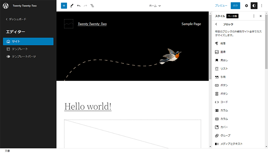
Task: Click the undo arrow icon
Action: 79,6
